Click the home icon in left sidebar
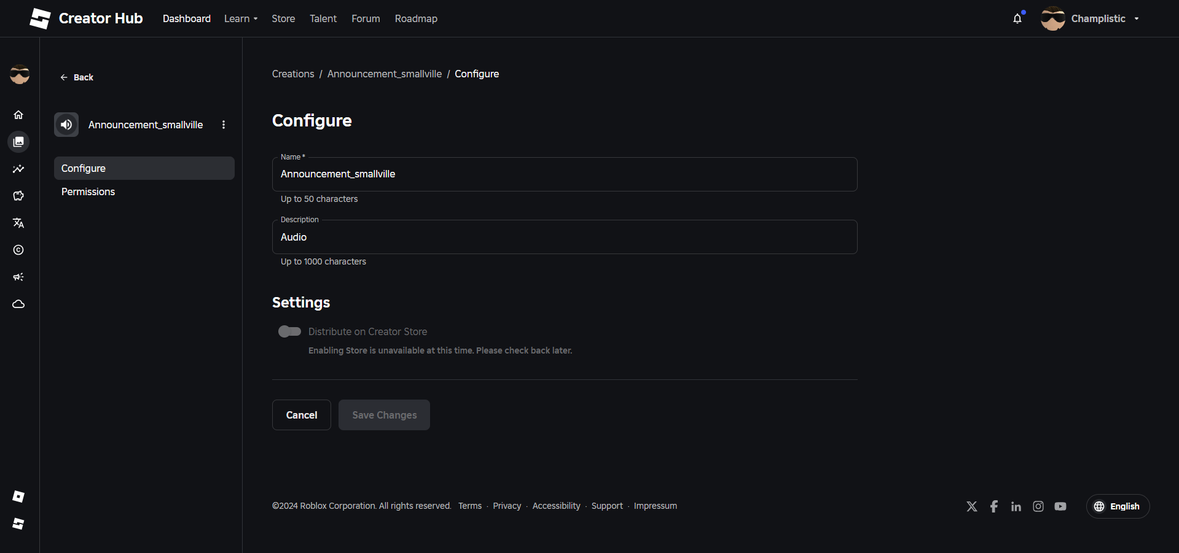Viewport: 1179px width, 553px height. click(18, 115)
